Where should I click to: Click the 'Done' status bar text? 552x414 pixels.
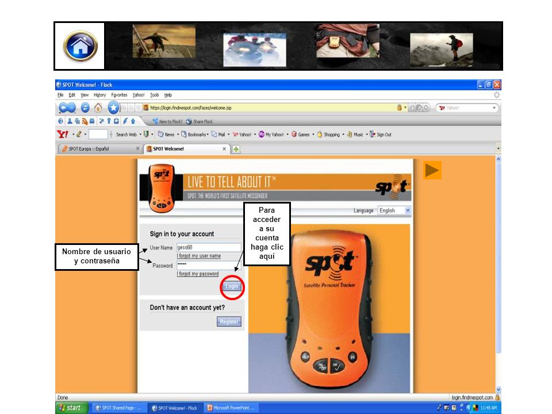click(63, 397)
